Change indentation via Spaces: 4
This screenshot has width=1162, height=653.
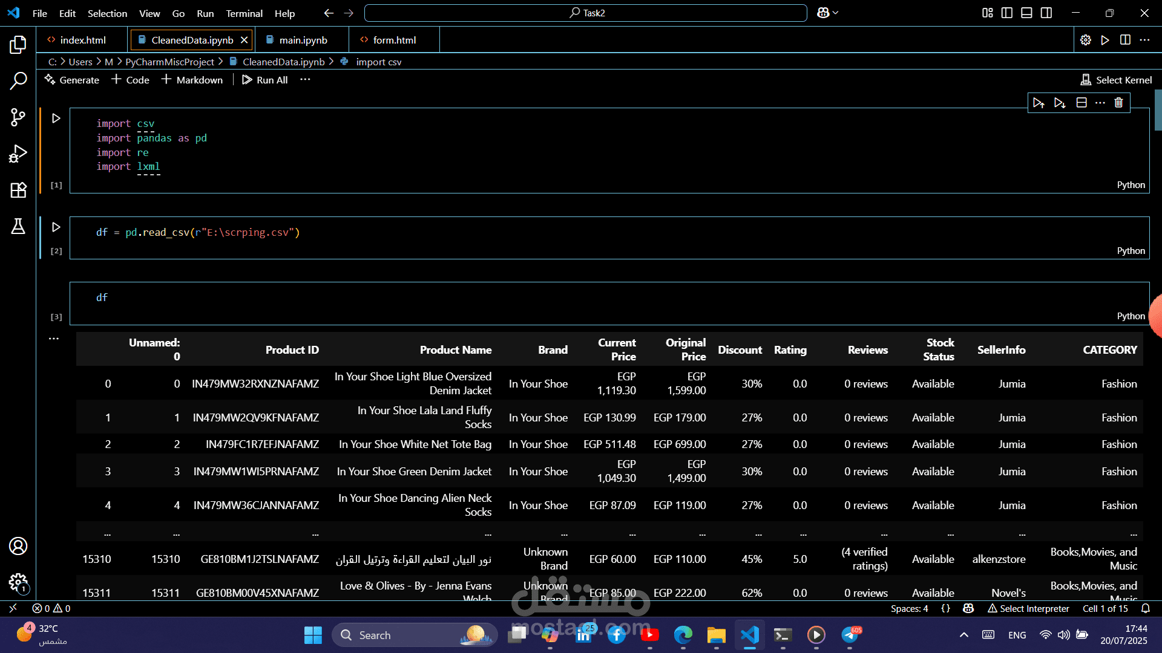[909, 608]
